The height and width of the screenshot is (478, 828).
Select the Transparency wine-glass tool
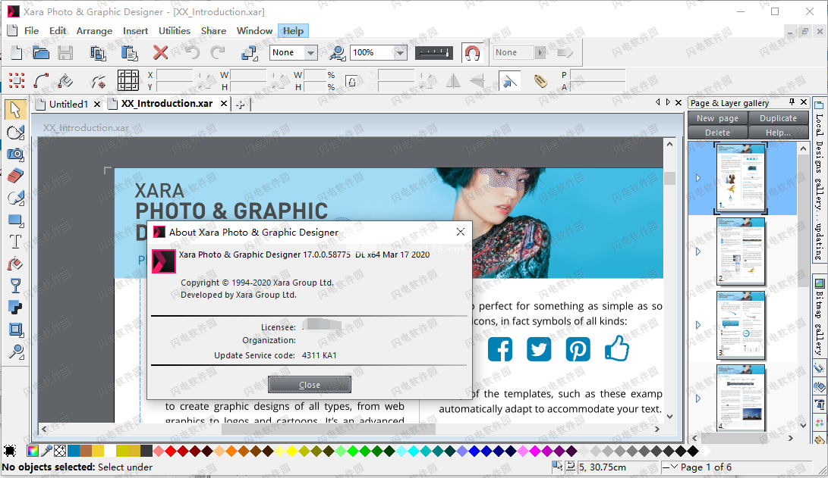tap(15, 286)
